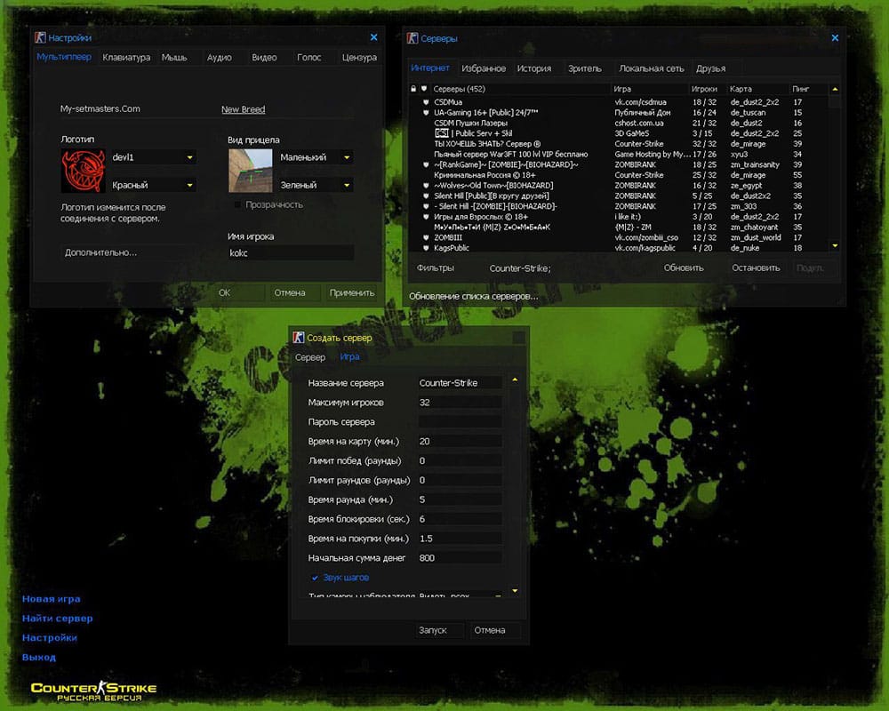Click the Create Server scroll down arrow

tap(515, 591)
